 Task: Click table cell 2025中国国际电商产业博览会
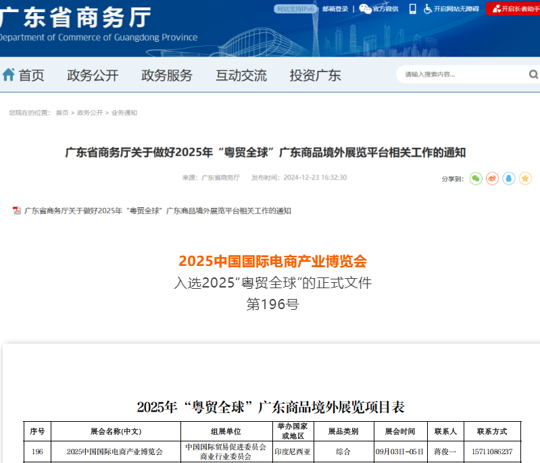115,452
